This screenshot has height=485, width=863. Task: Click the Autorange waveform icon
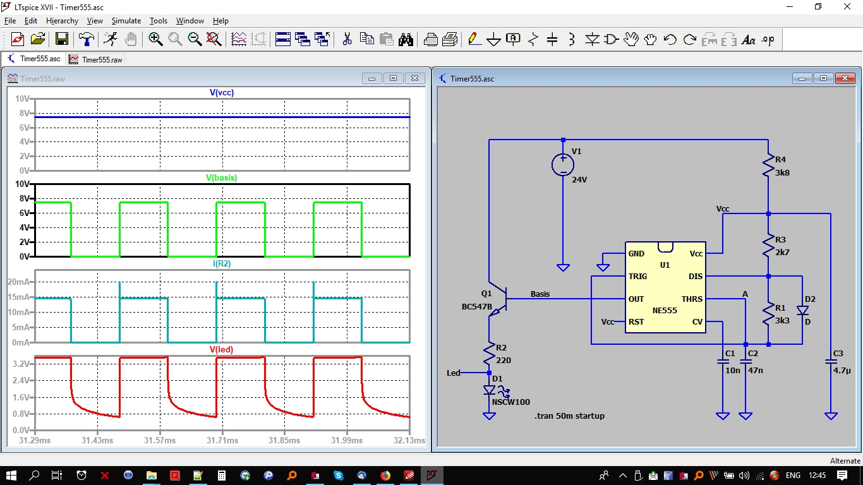pos(239,39)
